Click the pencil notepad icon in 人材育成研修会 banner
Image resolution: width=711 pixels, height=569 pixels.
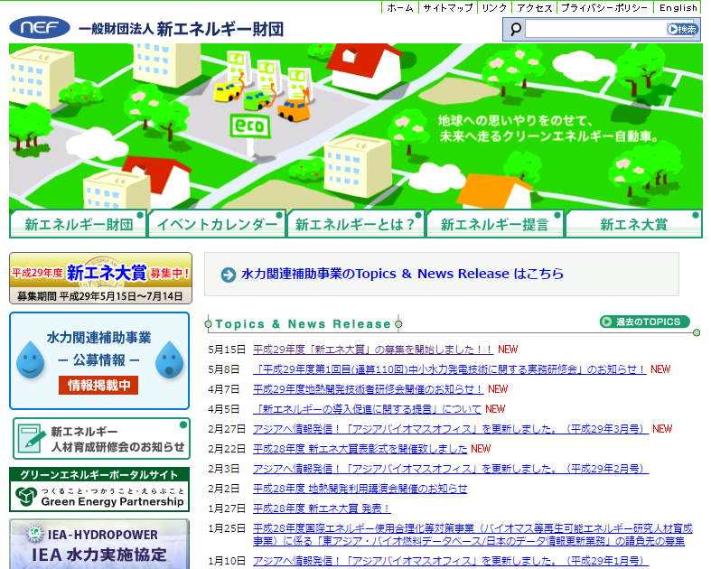(33, 437)
